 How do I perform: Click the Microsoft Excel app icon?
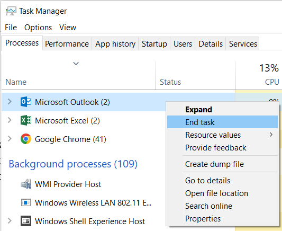coord(26,120)
